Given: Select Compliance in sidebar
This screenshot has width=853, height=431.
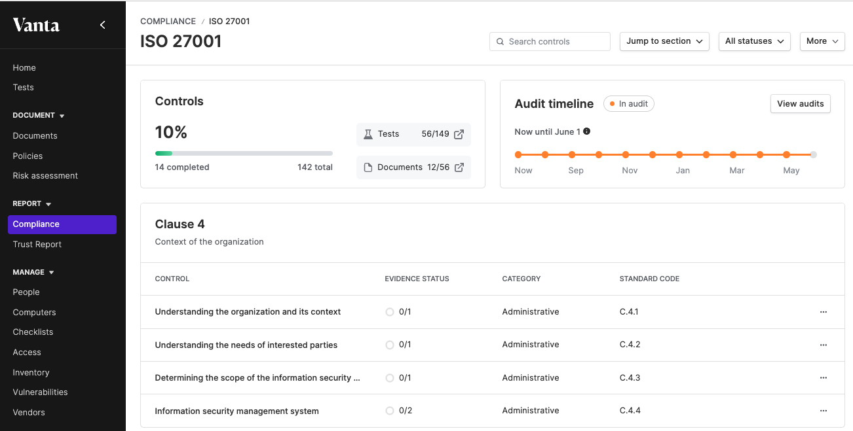Looking at the screenshot, I should pos(62,224).
